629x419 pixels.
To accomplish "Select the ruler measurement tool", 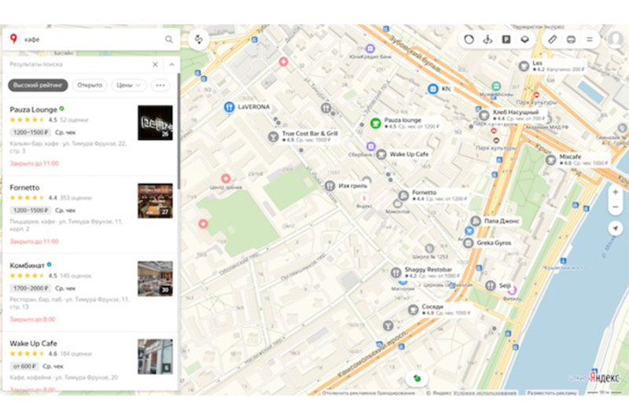I will coord(553,39).
